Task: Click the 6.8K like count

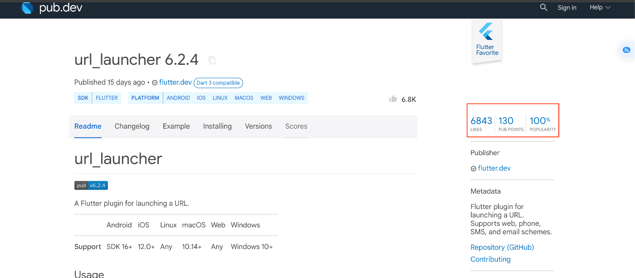Action: [409, 99]
